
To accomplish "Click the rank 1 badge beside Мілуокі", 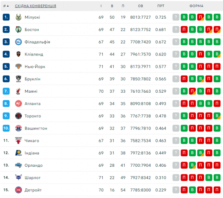I will point(6,17).
